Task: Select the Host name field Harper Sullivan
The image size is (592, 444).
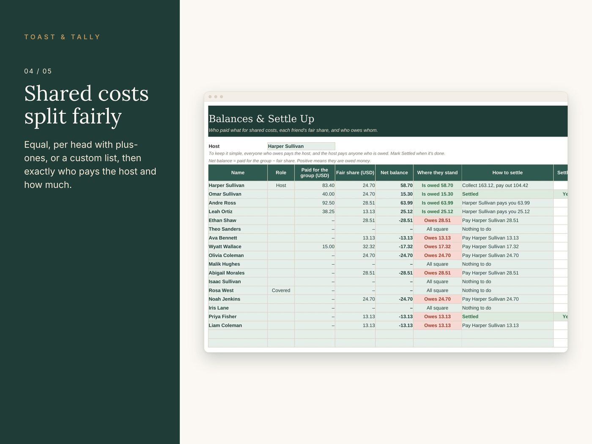Action: click(x=301, y=146)
